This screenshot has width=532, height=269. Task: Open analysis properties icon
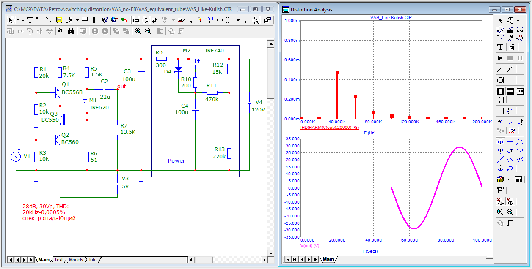click(512, 47)
